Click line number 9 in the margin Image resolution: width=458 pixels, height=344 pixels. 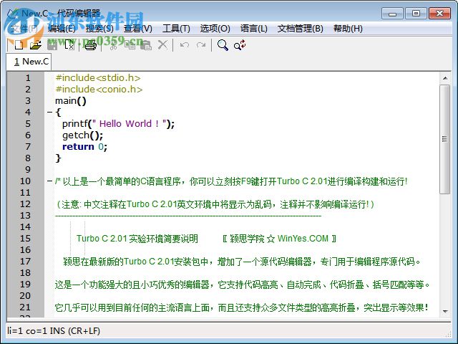click(27, 170)
